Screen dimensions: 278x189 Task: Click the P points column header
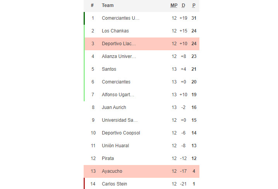pos(194,5)
